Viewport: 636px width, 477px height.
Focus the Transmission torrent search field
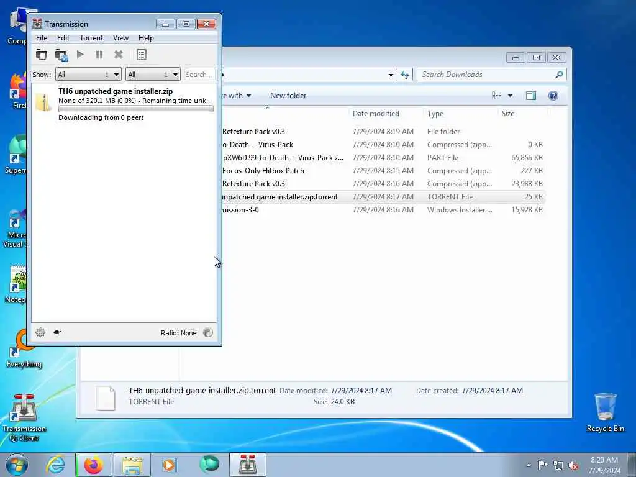(199, 75)
